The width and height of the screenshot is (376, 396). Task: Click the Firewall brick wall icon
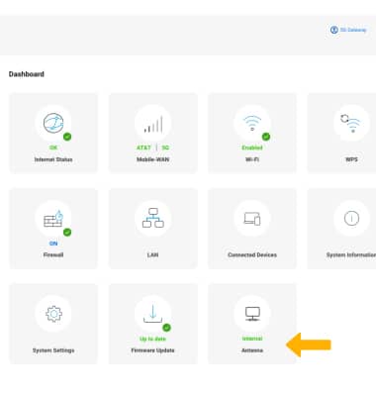53,219
